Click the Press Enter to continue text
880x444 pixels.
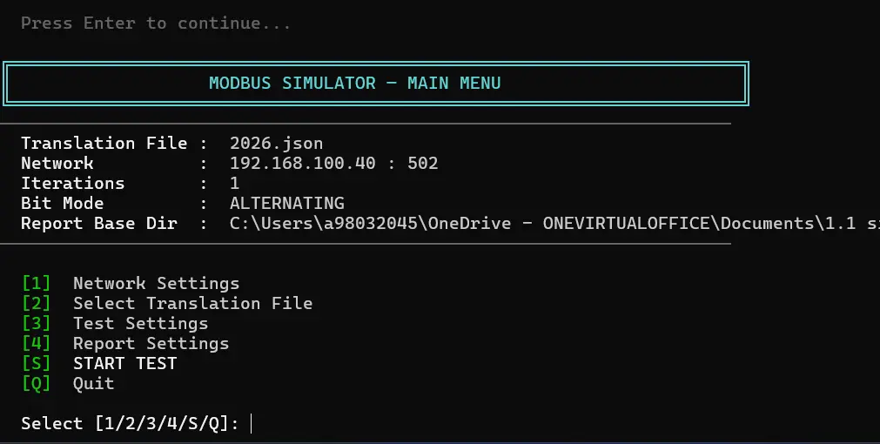click(x=156, y=23)
